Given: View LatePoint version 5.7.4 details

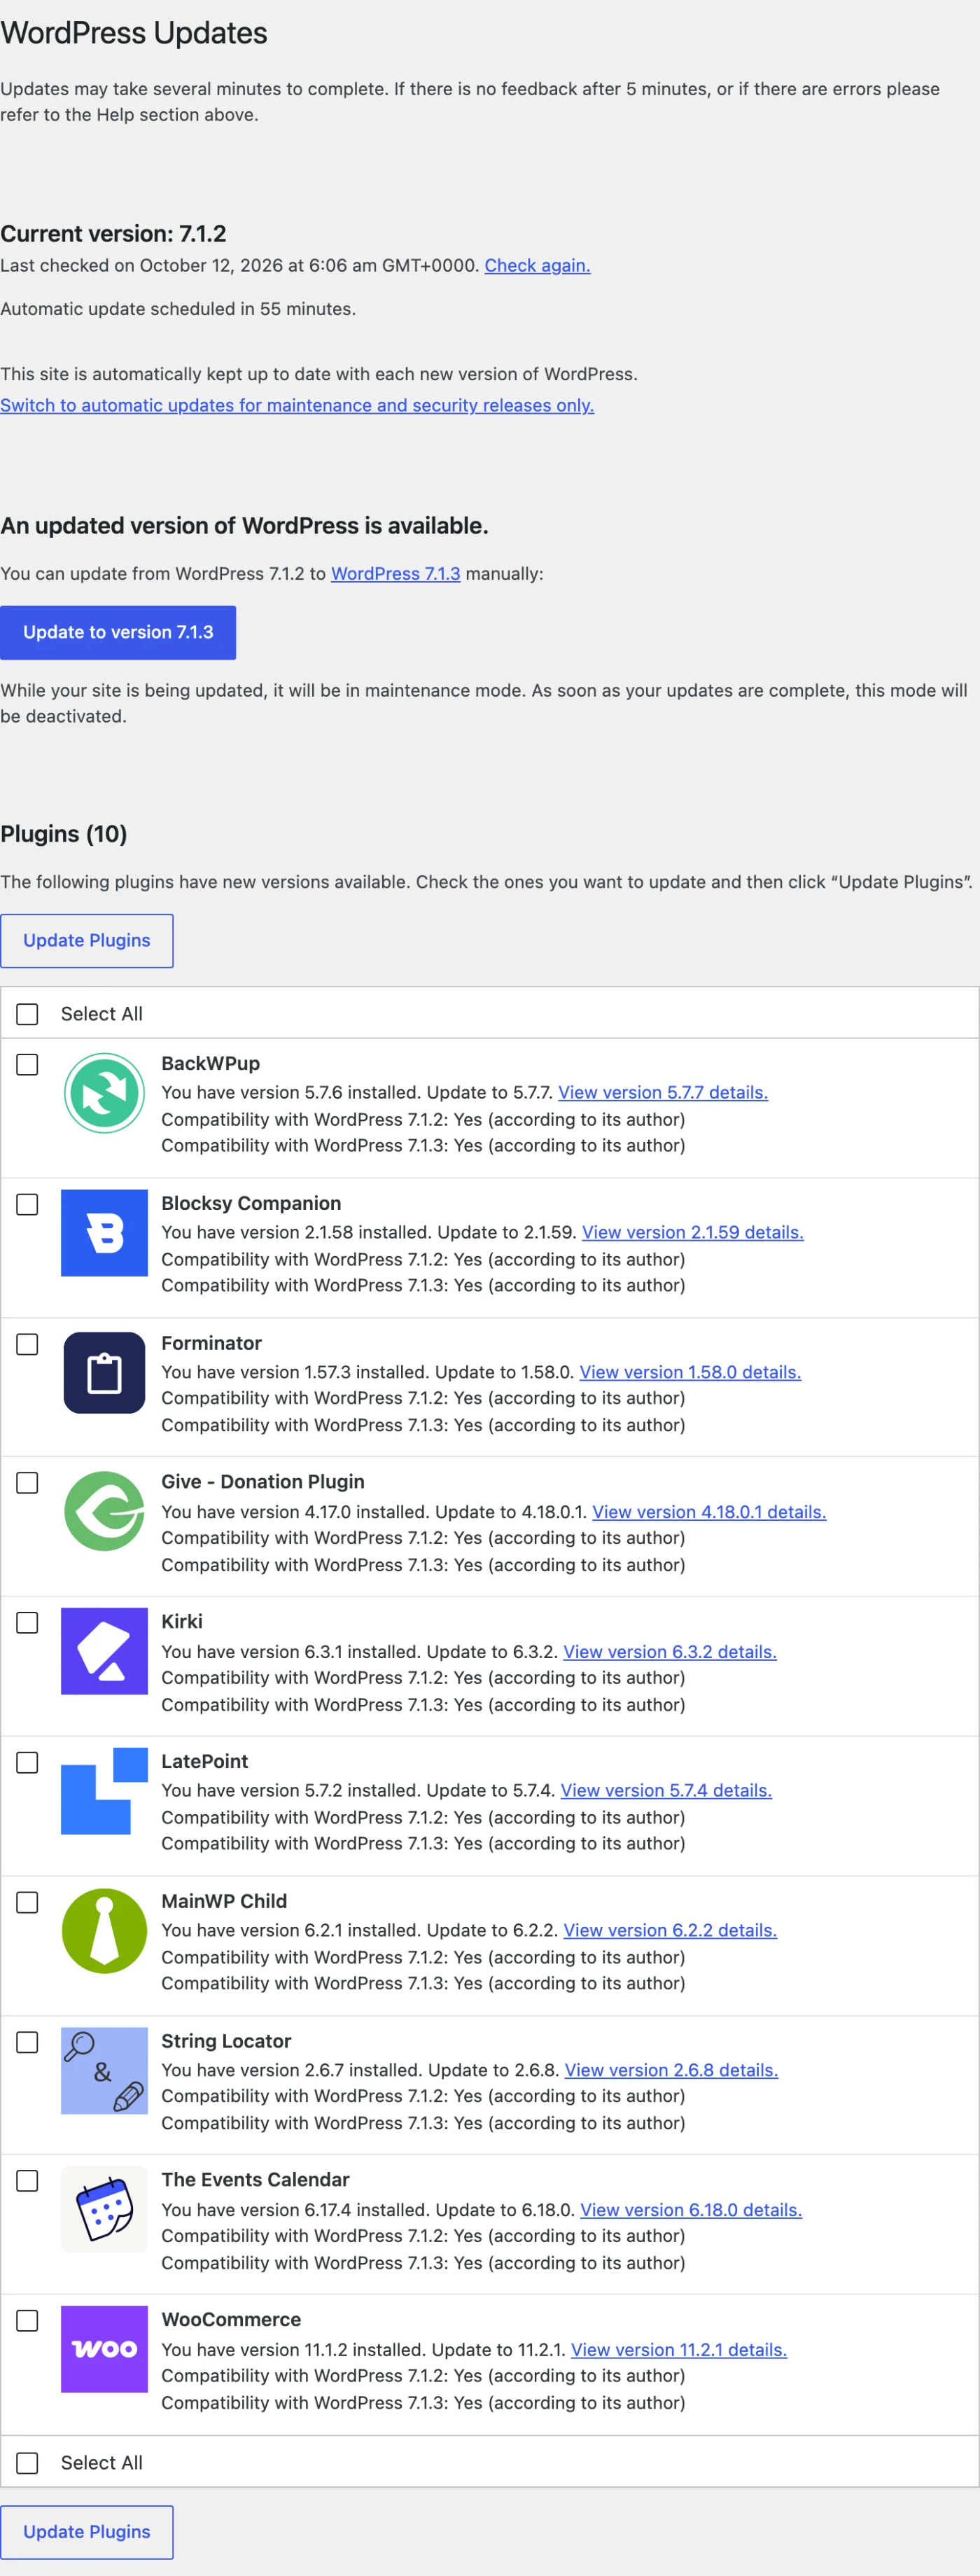Looking at the screenshot, I should [x=666, y=1791].
